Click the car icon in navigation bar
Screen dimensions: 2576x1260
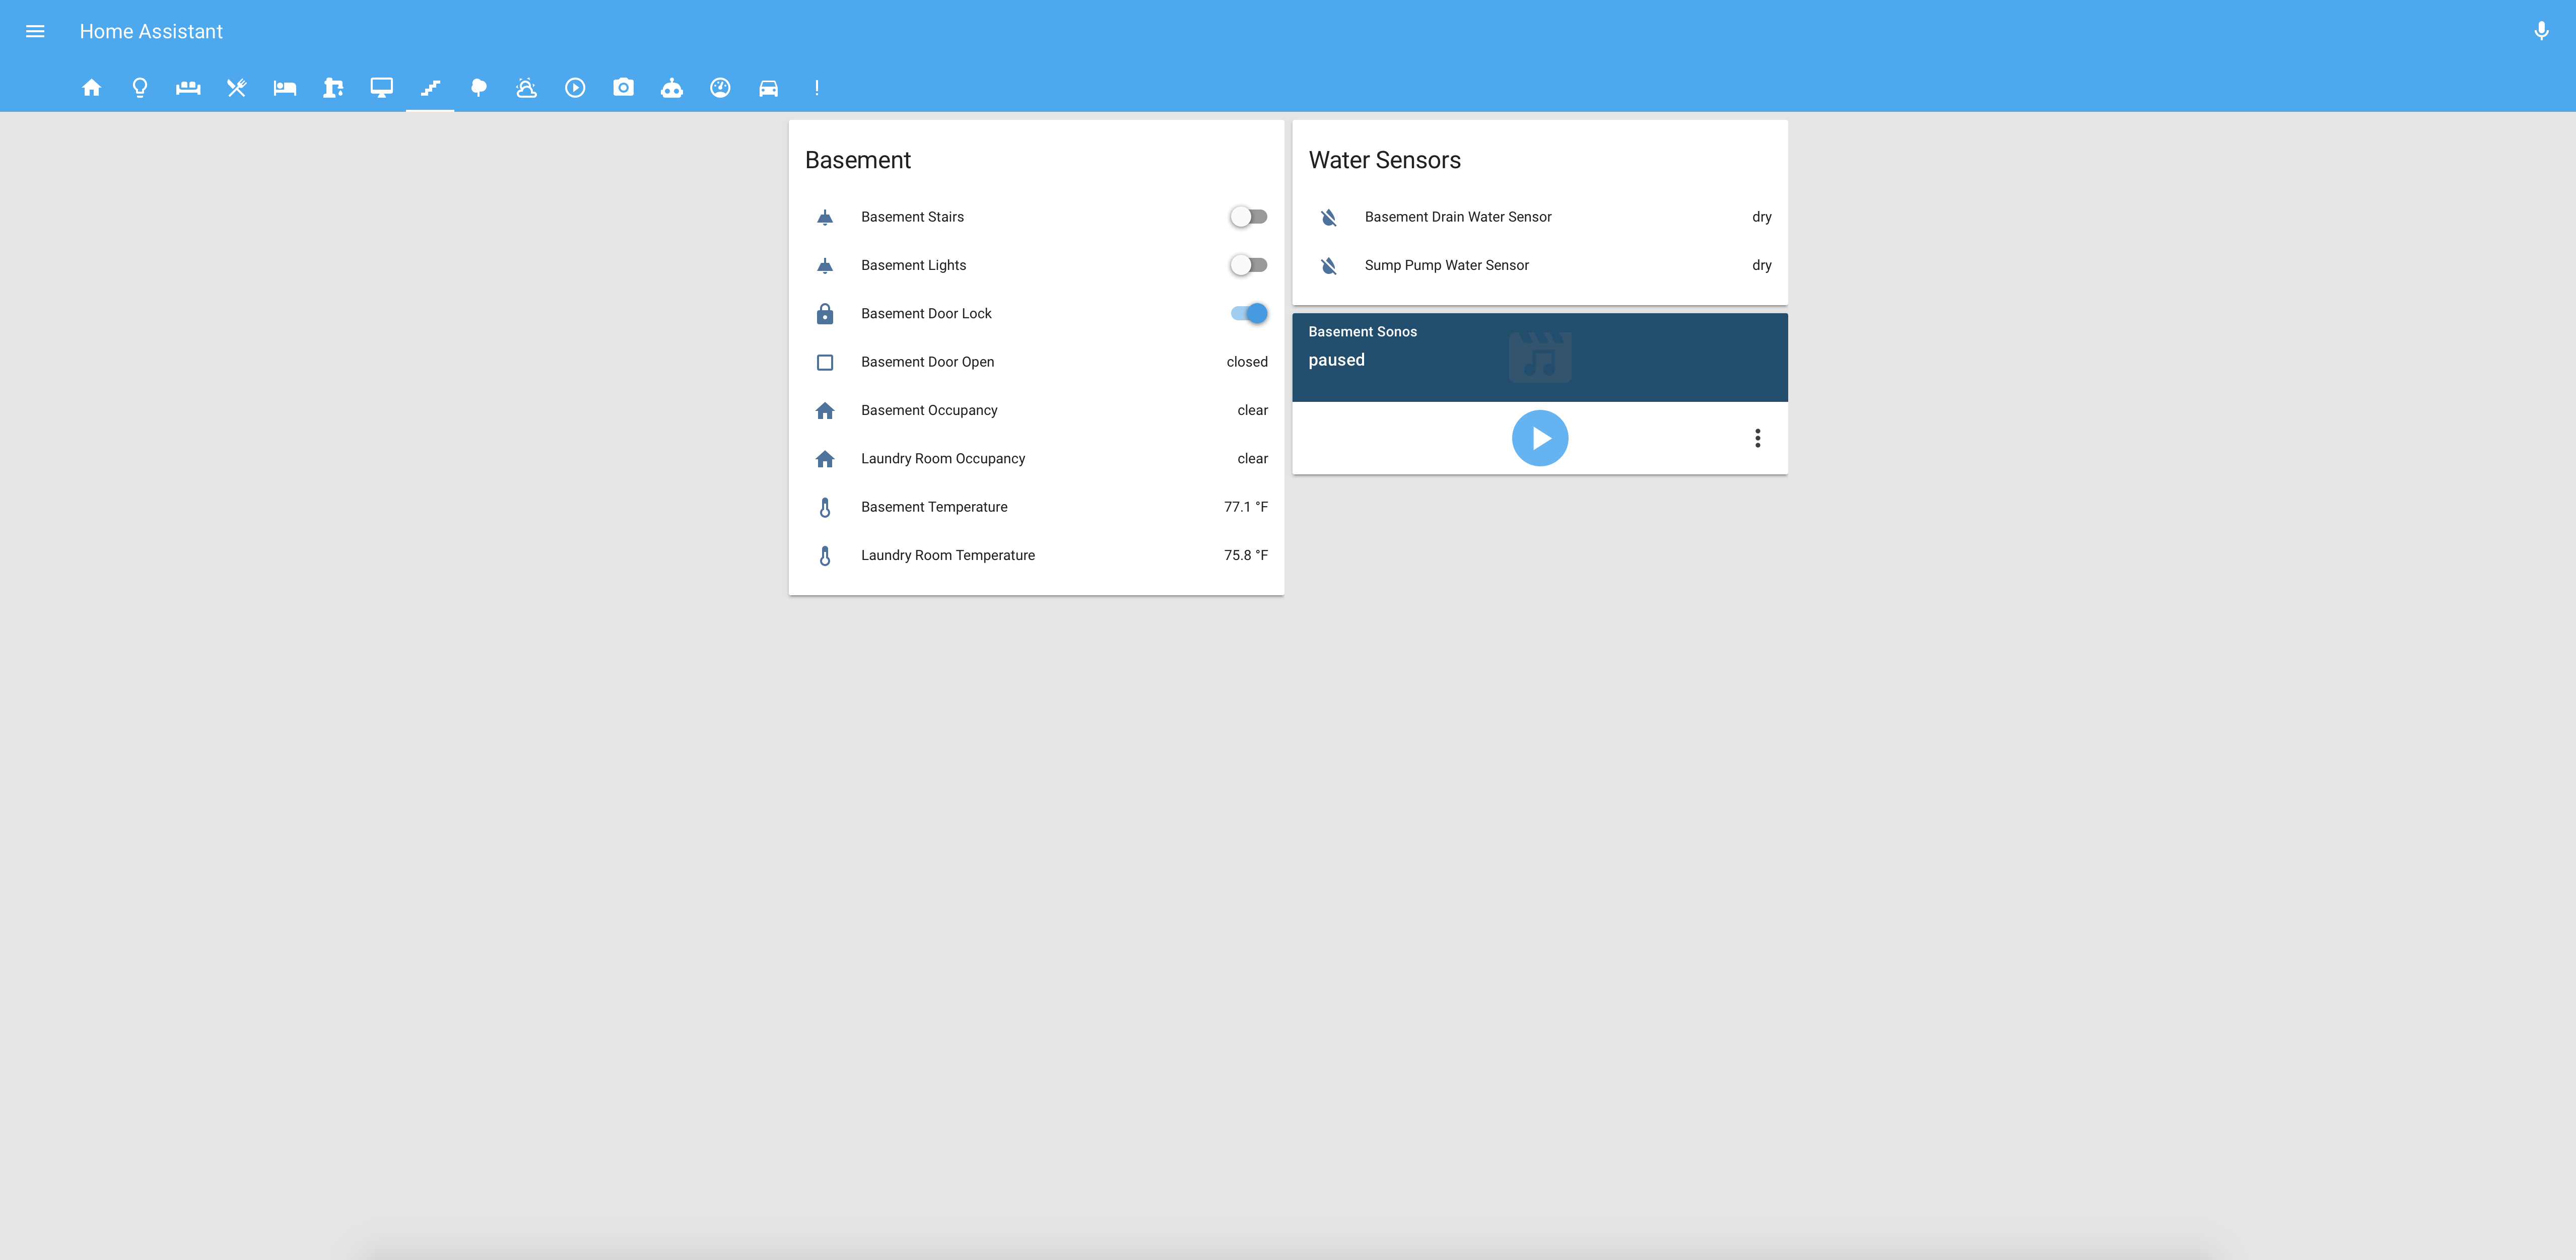pyautogui.click(x=767, y=87)
